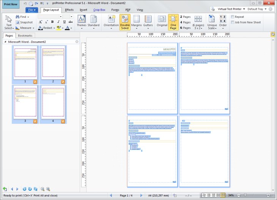Select One Page per sheet layout
This screenshot has height=200, width=277.
[173, 22]
